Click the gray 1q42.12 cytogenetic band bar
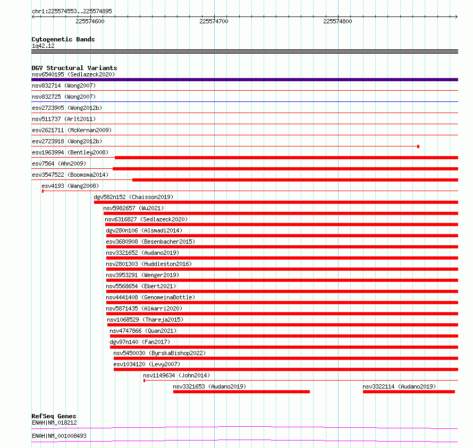This screenshot has width=473, height=448. coord(244,51)
